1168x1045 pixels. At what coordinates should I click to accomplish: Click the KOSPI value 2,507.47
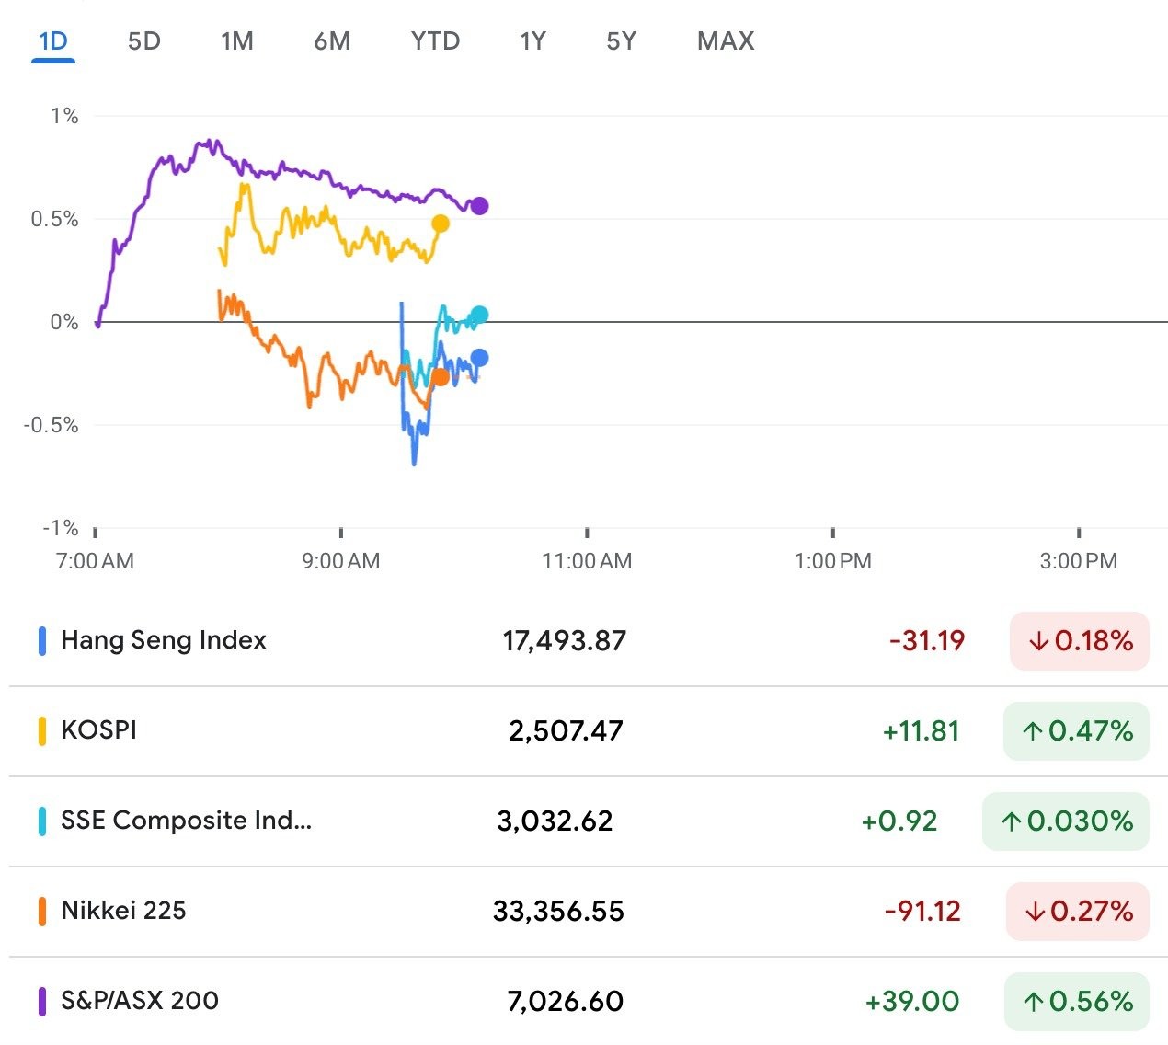(566, 730)
